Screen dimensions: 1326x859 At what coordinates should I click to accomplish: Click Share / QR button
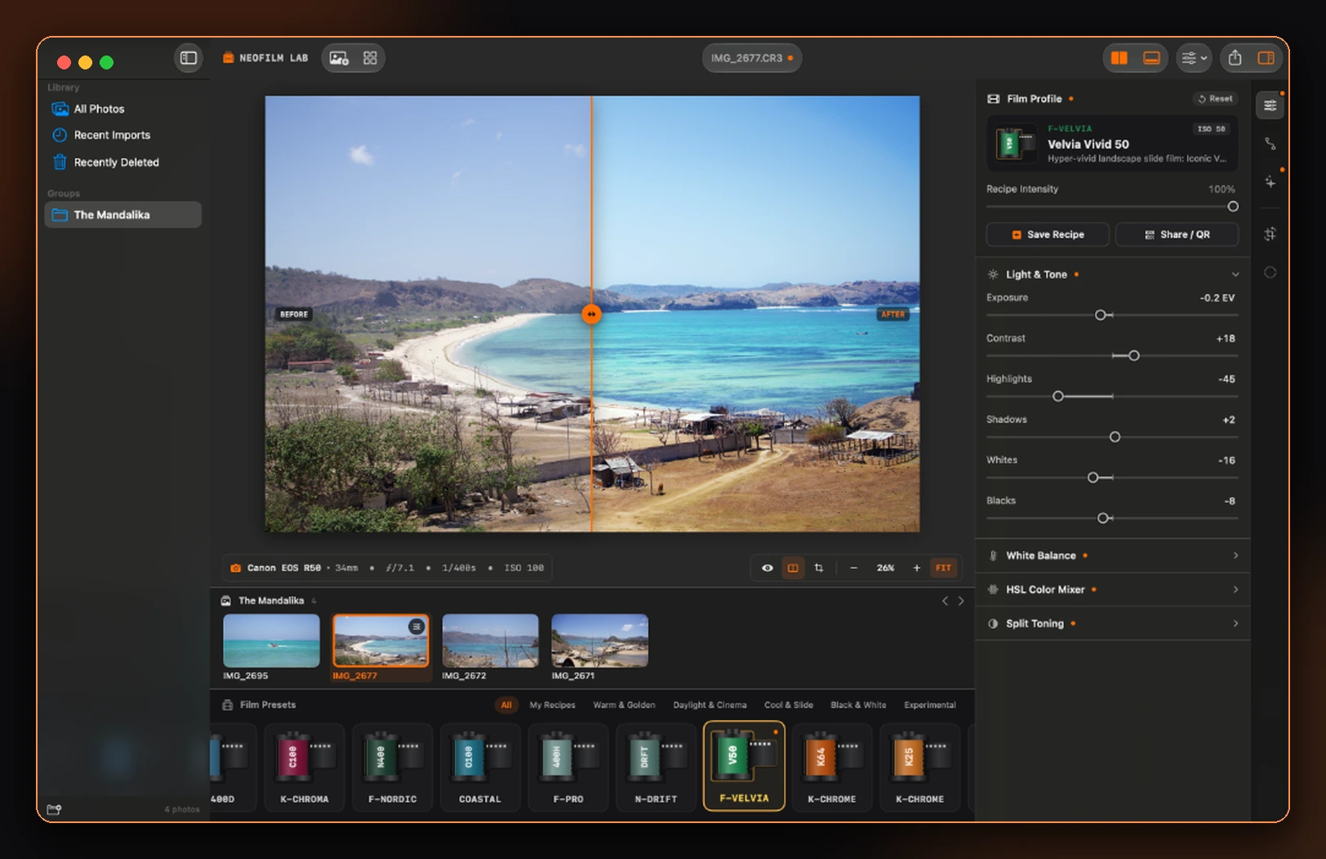(1177, 234)
